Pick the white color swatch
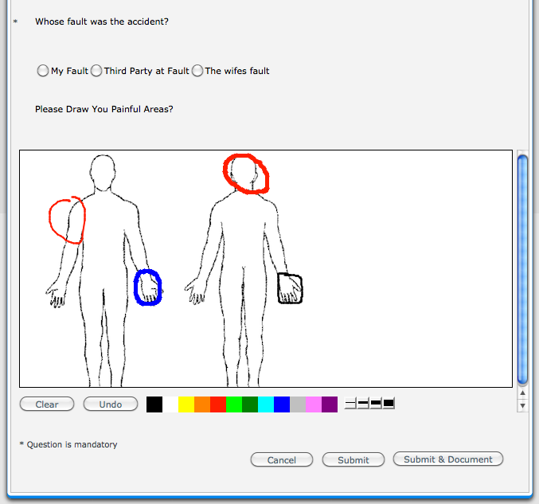The height and width of the screenshot is (504, 539). pyautogui.click(x=170, y=404)
